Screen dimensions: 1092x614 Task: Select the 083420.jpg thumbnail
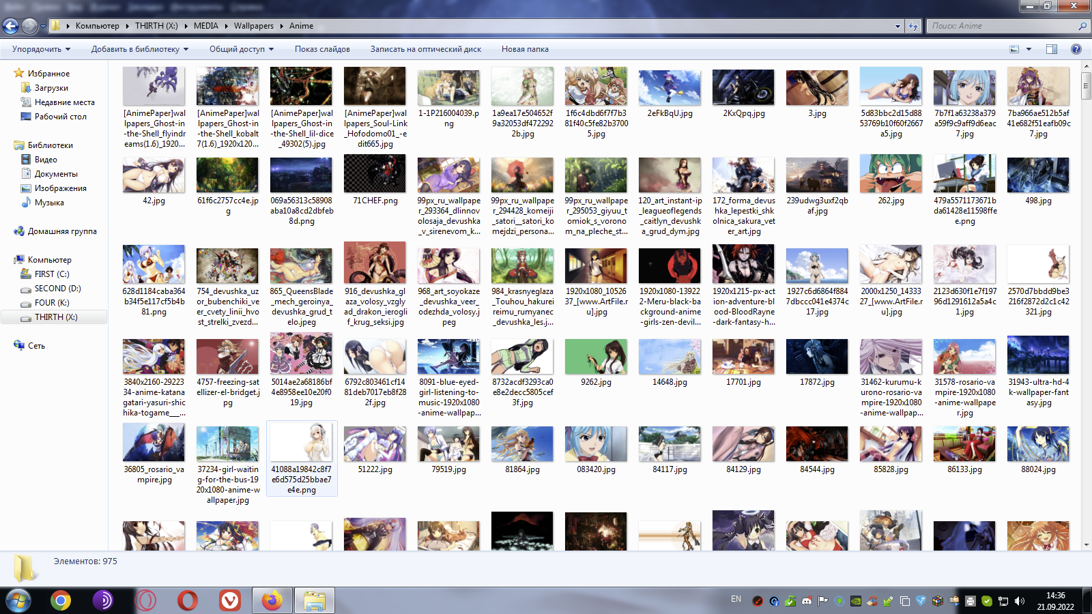(x=596, y=450)
